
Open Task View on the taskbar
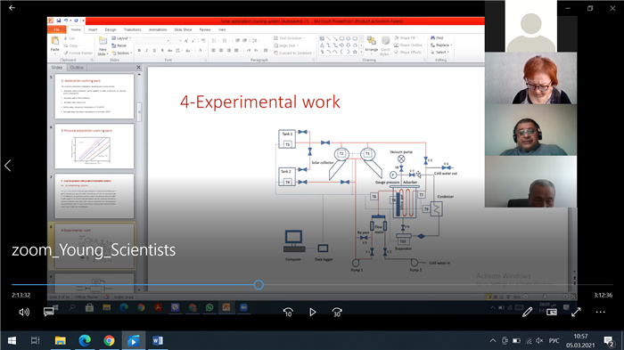coord(36,340)
